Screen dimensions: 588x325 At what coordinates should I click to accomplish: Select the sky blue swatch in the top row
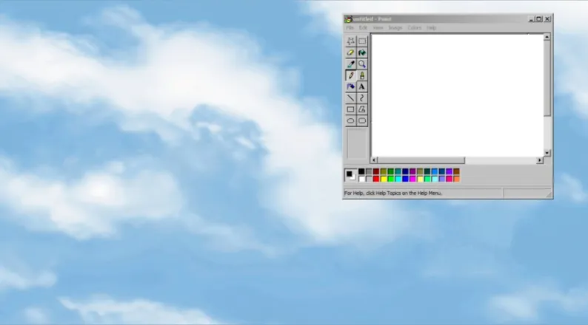tap(435, 171)
